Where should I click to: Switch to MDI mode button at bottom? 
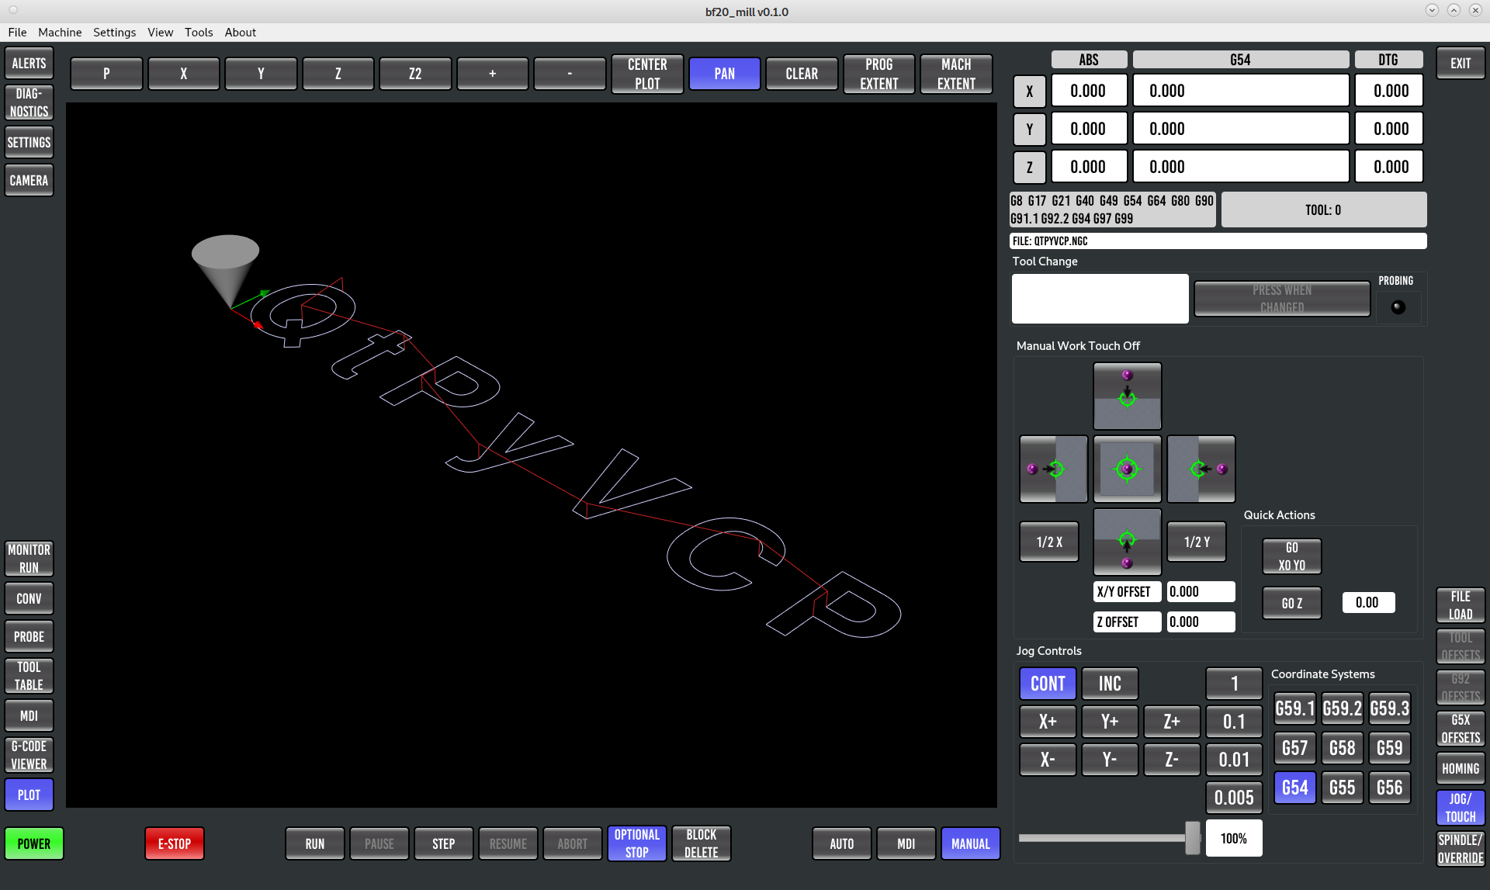[x=906, y=843]
